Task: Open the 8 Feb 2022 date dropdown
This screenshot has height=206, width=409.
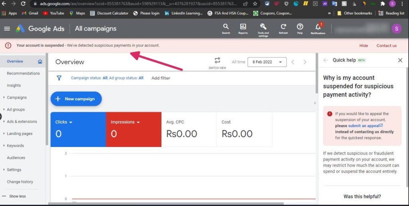Action: pos(267,62)
